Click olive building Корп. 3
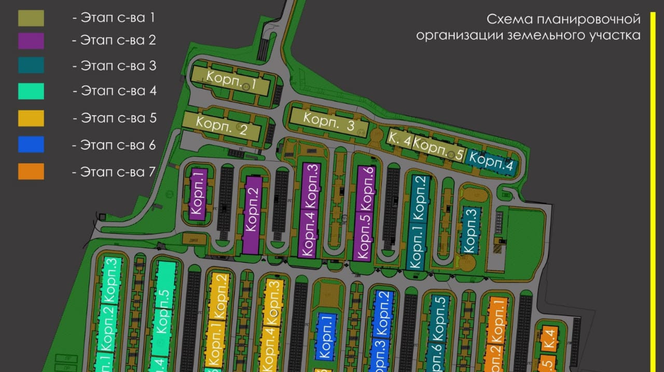This screenshot has width=664, height=372. (x=328, y=123)
